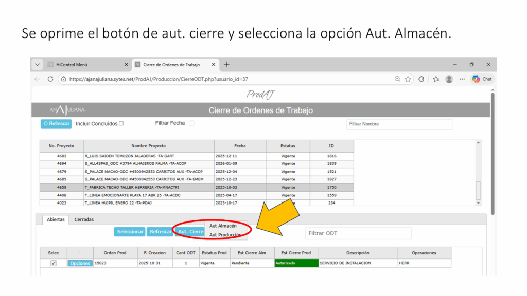Focus the Filtrar ODT input field

[x=358, y=233]
